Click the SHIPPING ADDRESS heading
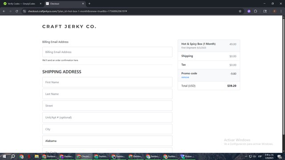Screen dimensions: 285x160 pos(62,72)
